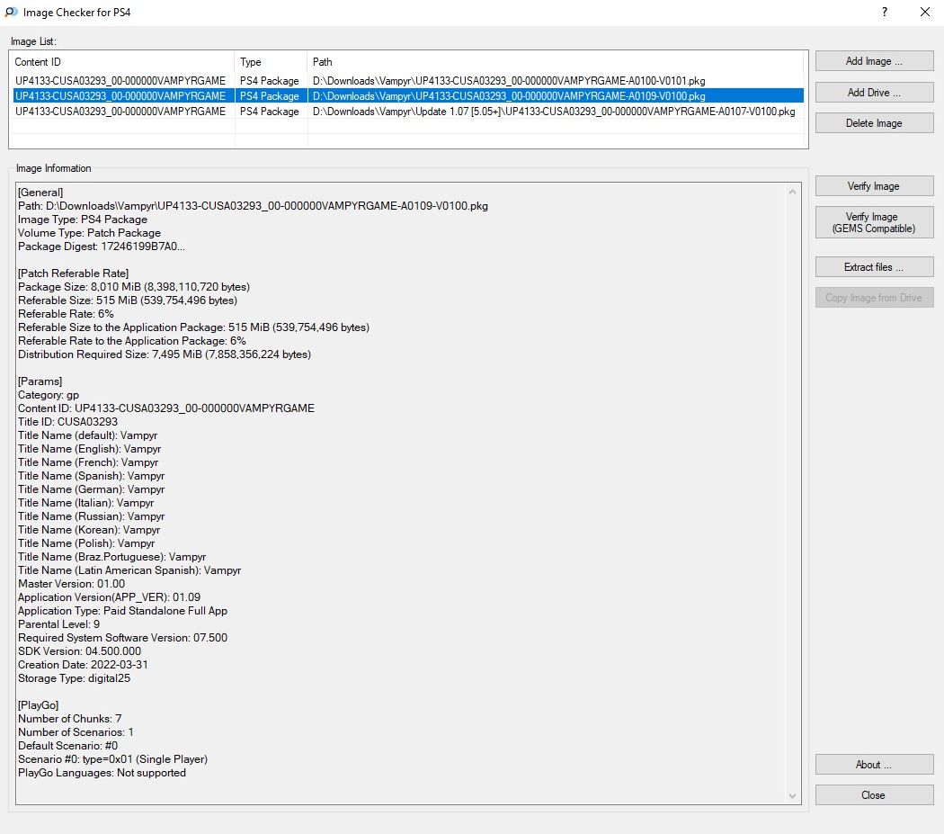Run Verify Image (GEMS Compatible)
This screenshot has height=834, width=944.
click(x=874, y=222)
